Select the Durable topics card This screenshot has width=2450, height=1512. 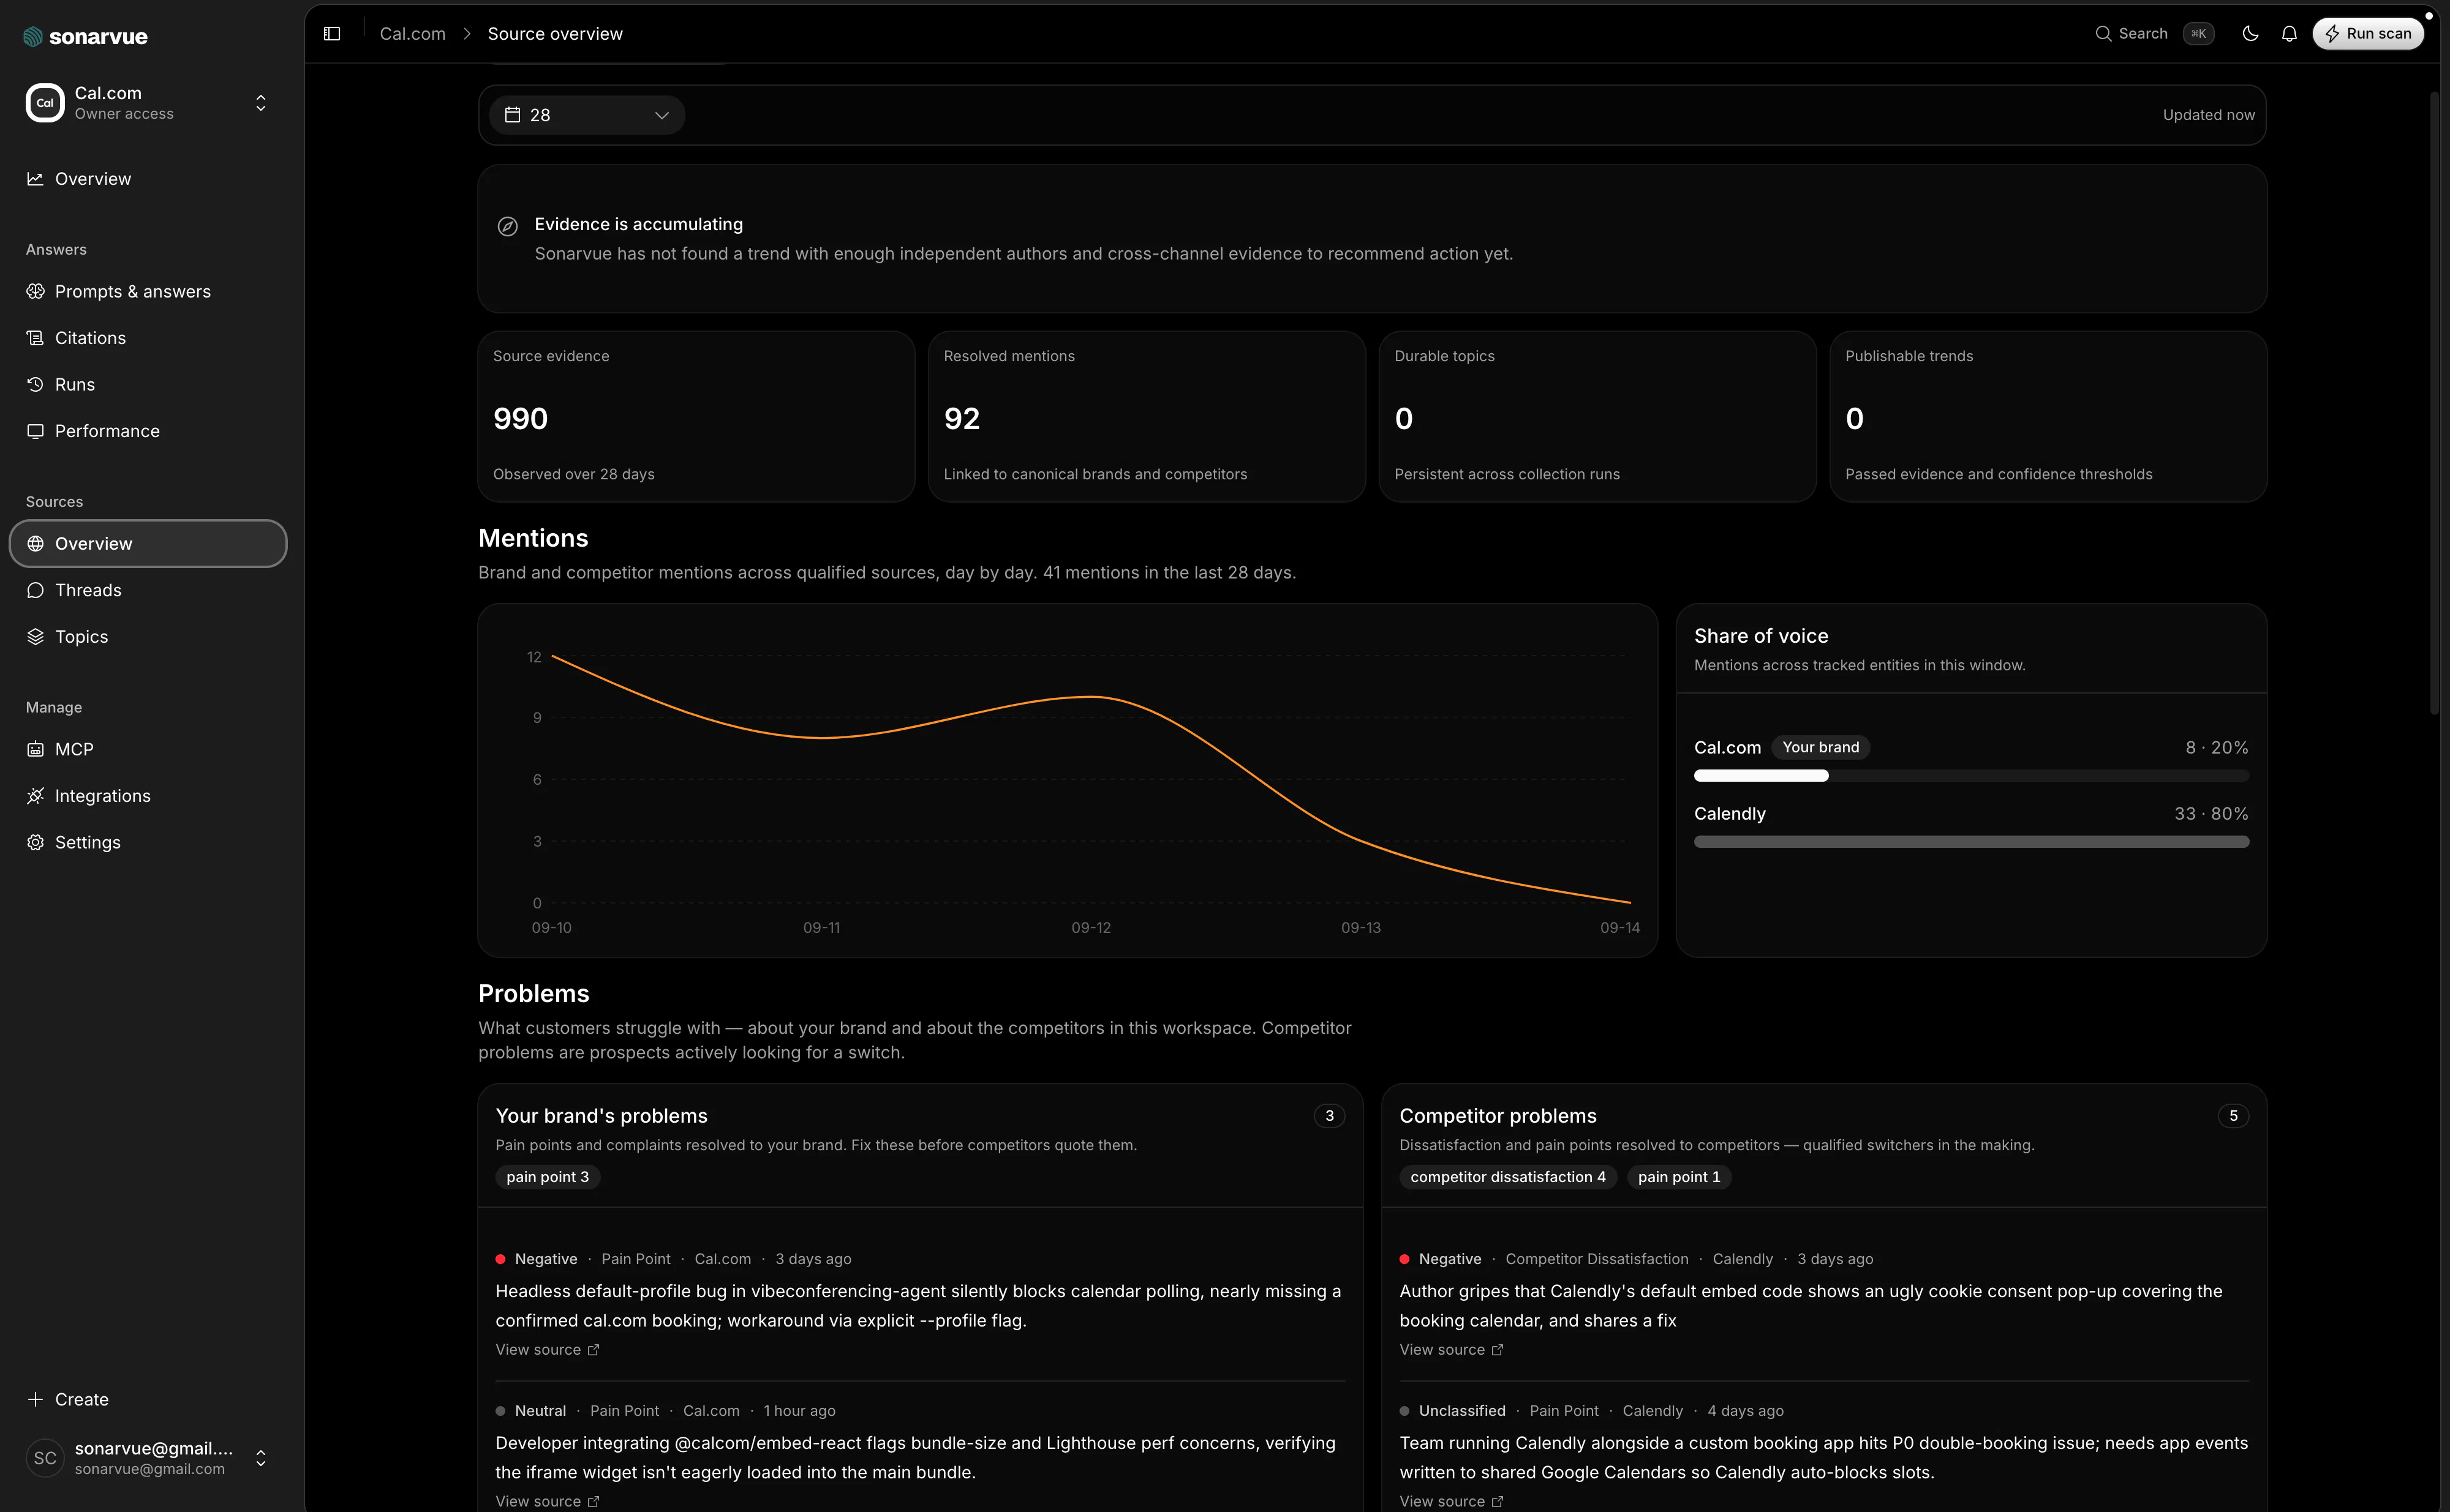[x=1597, y=416]
